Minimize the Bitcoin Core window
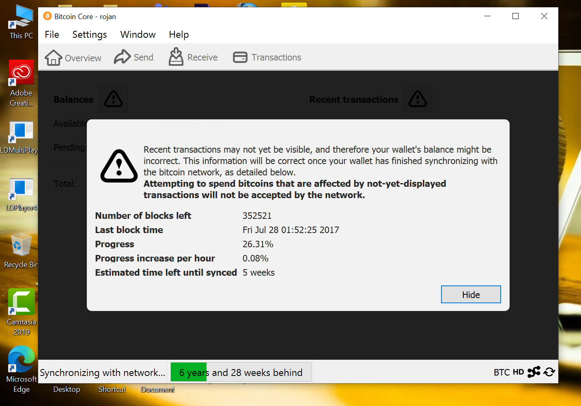Image resolution: width=581 pixels, height=406 pixels. (x=487, y=16)
